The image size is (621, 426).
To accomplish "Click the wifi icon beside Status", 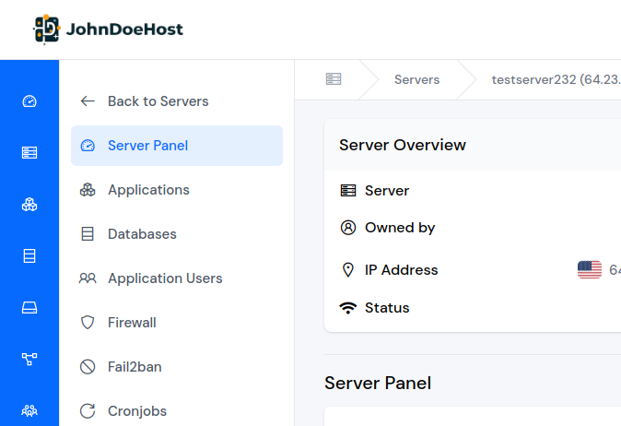I will [x=347, y=308].
